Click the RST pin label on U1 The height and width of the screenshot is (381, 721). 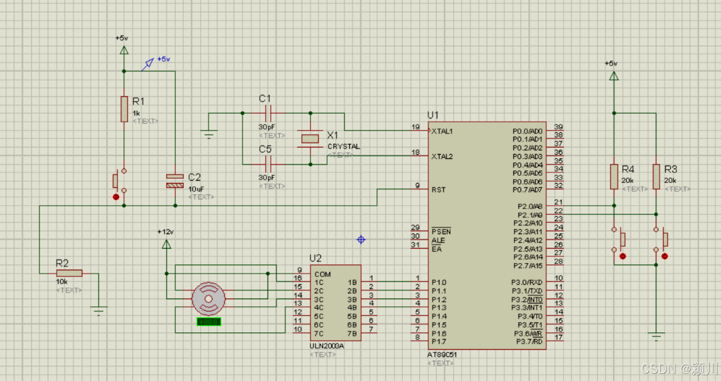439,190
